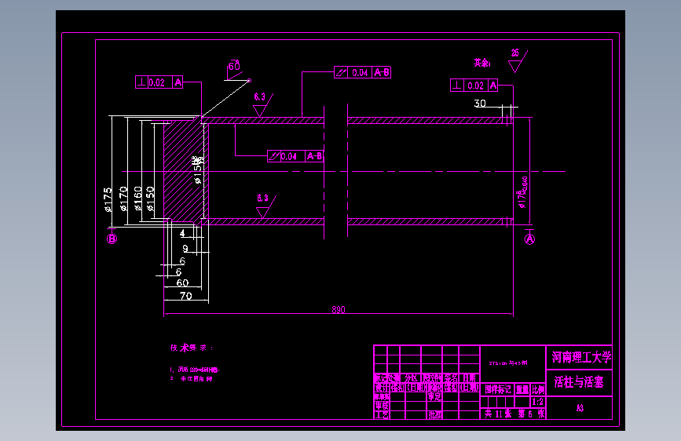This screenshot has width=681, height=441.
Task: Click the lower 6.3 roughness symbol
Action: 265,206
